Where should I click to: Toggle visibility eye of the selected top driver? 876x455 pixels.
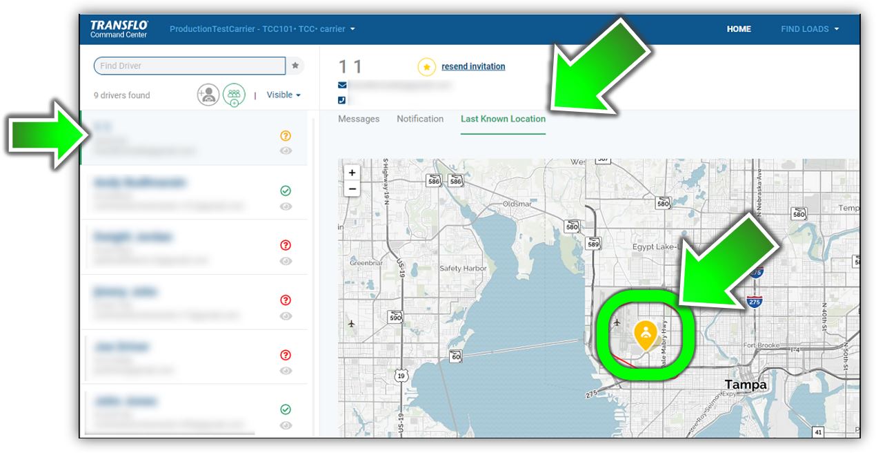tap(286, 151)
